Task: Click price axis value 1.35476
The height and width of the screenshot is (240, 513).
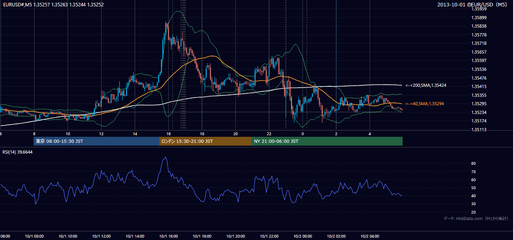Action: tap(479, 78)
